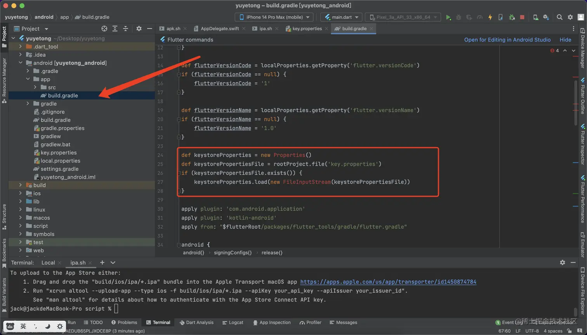Expand the build folder
The height and width of the screenshot is (335, 587).
[21, 185]
